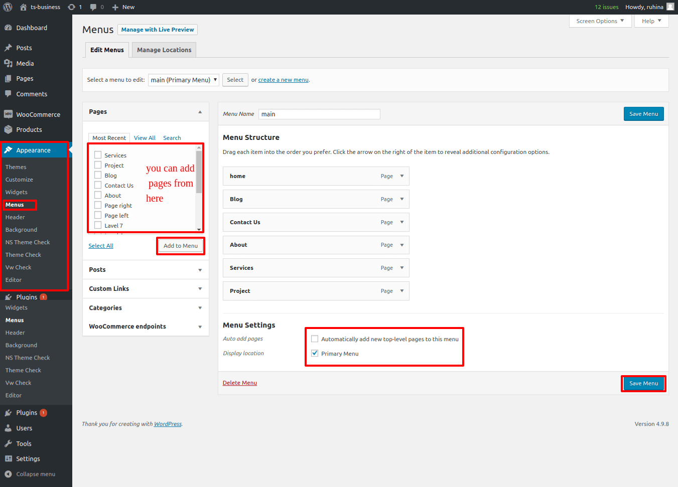Check the Services page checkbox
678x487 pixels.
[x=98, y=155]
